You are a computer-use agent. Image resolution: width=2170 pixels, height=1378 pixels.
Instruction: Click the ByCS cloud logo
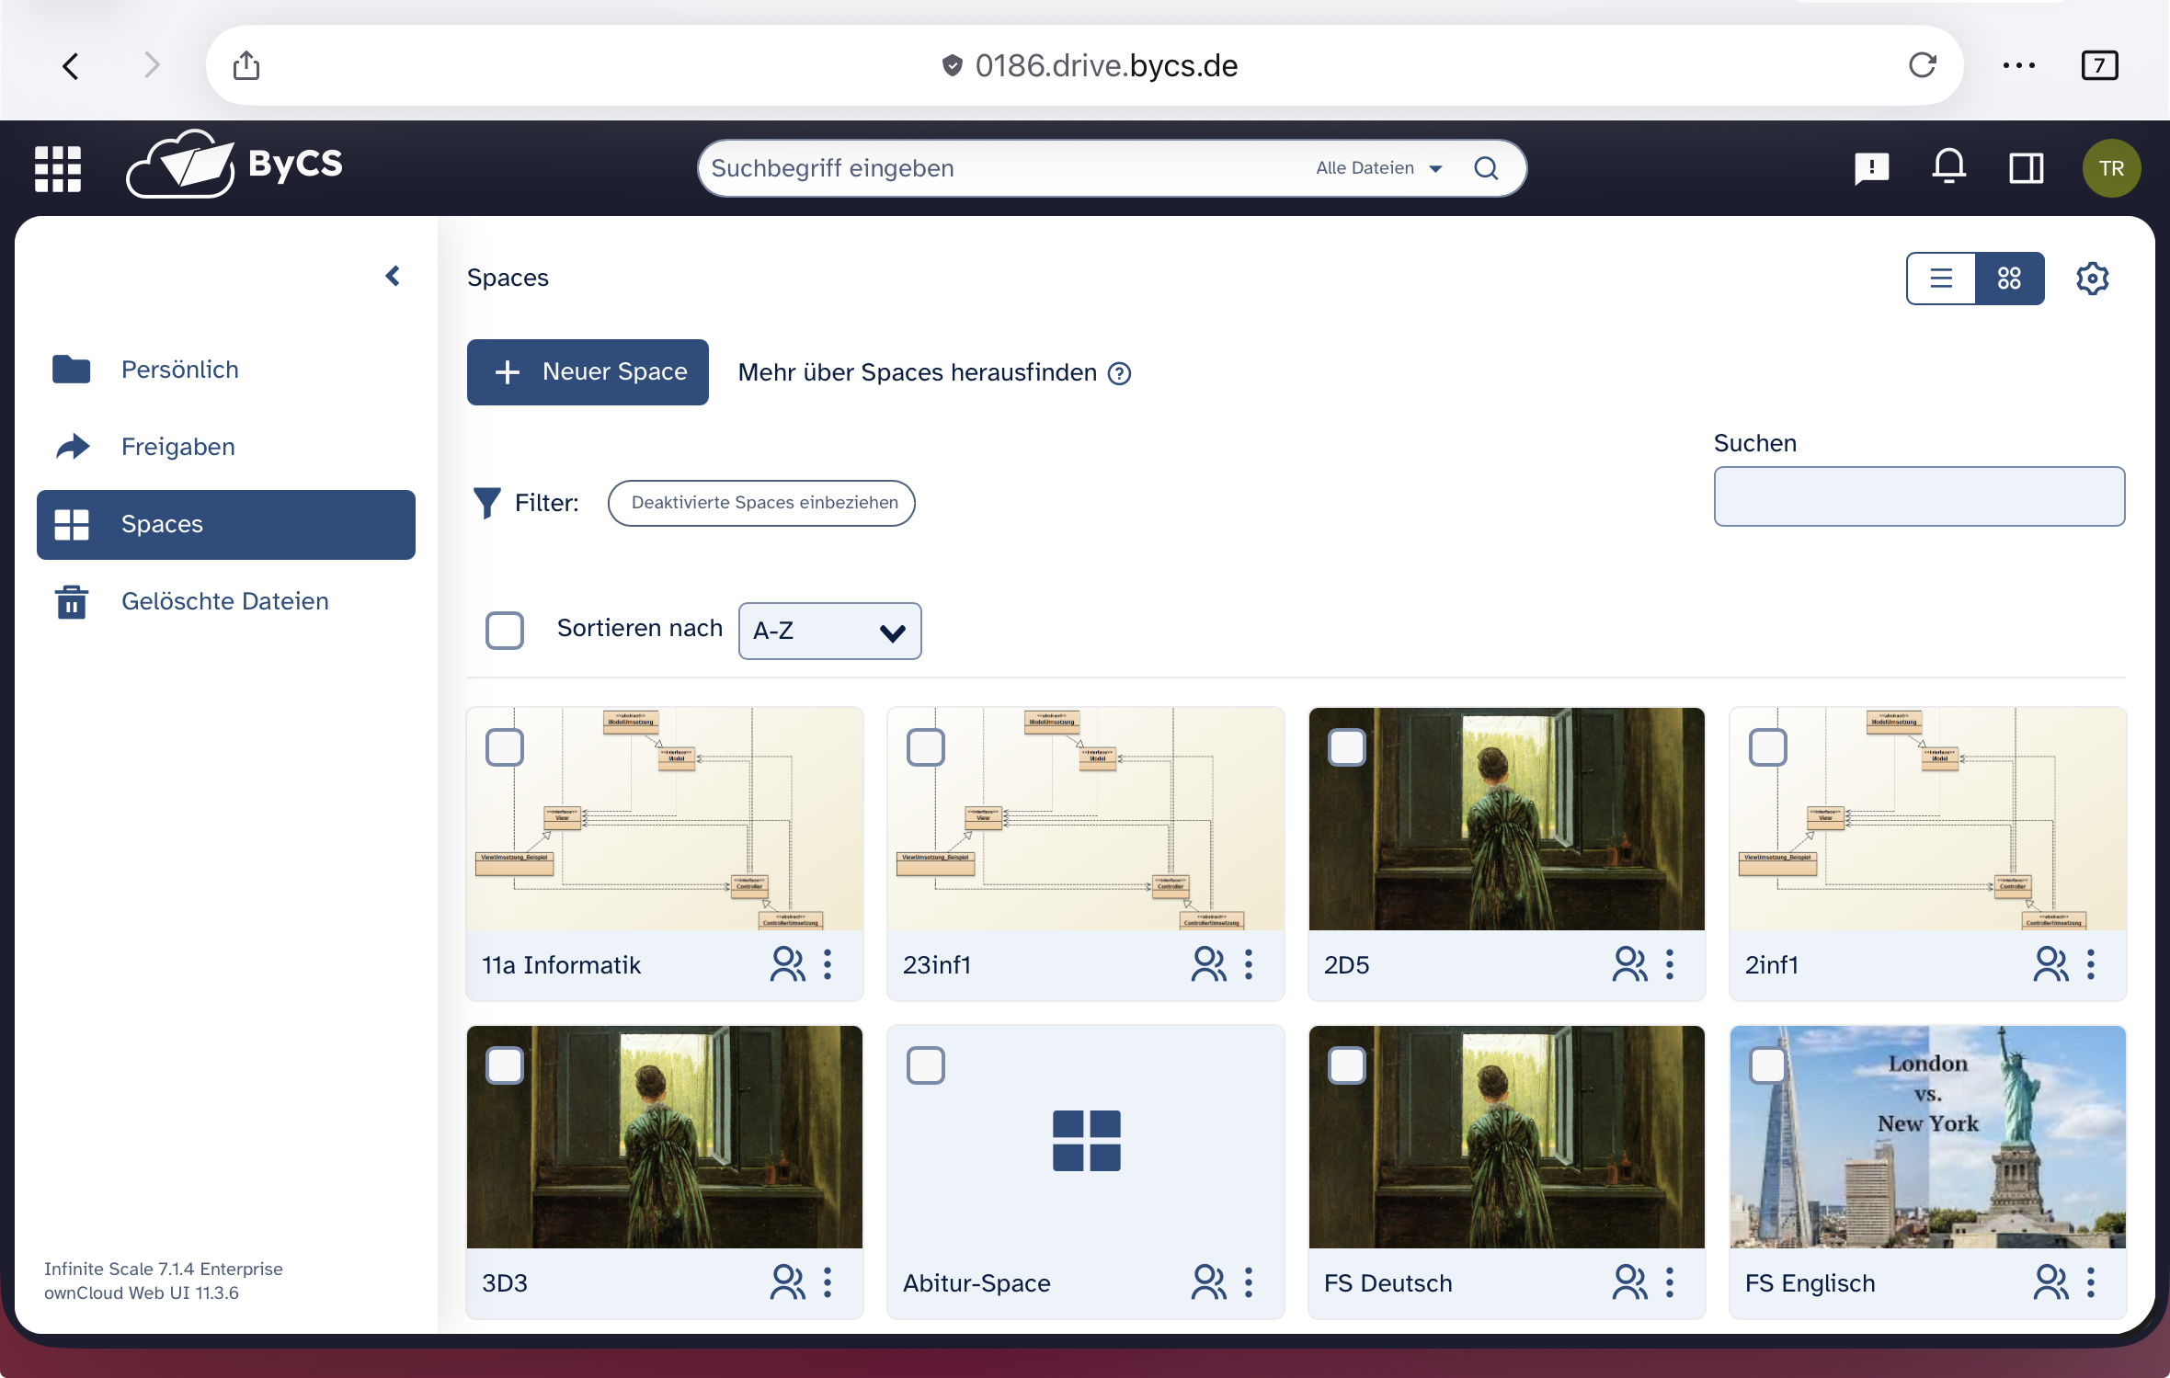tap(234, 164)
